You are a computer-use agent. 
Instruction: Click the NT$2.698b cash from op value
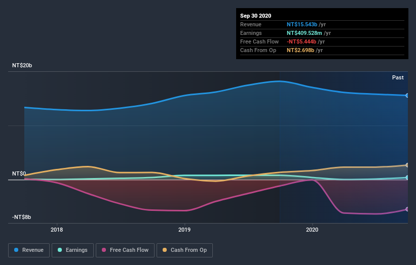[x=300, y=50]
